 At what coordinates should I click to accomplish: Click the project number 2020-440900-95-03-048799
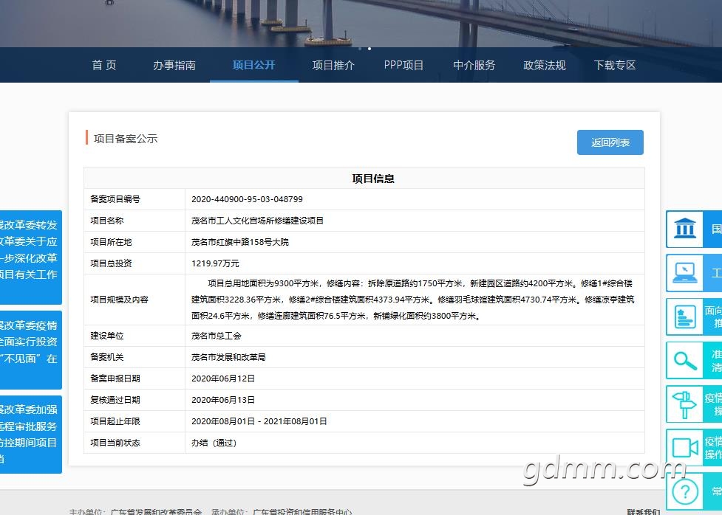(248, 199)
